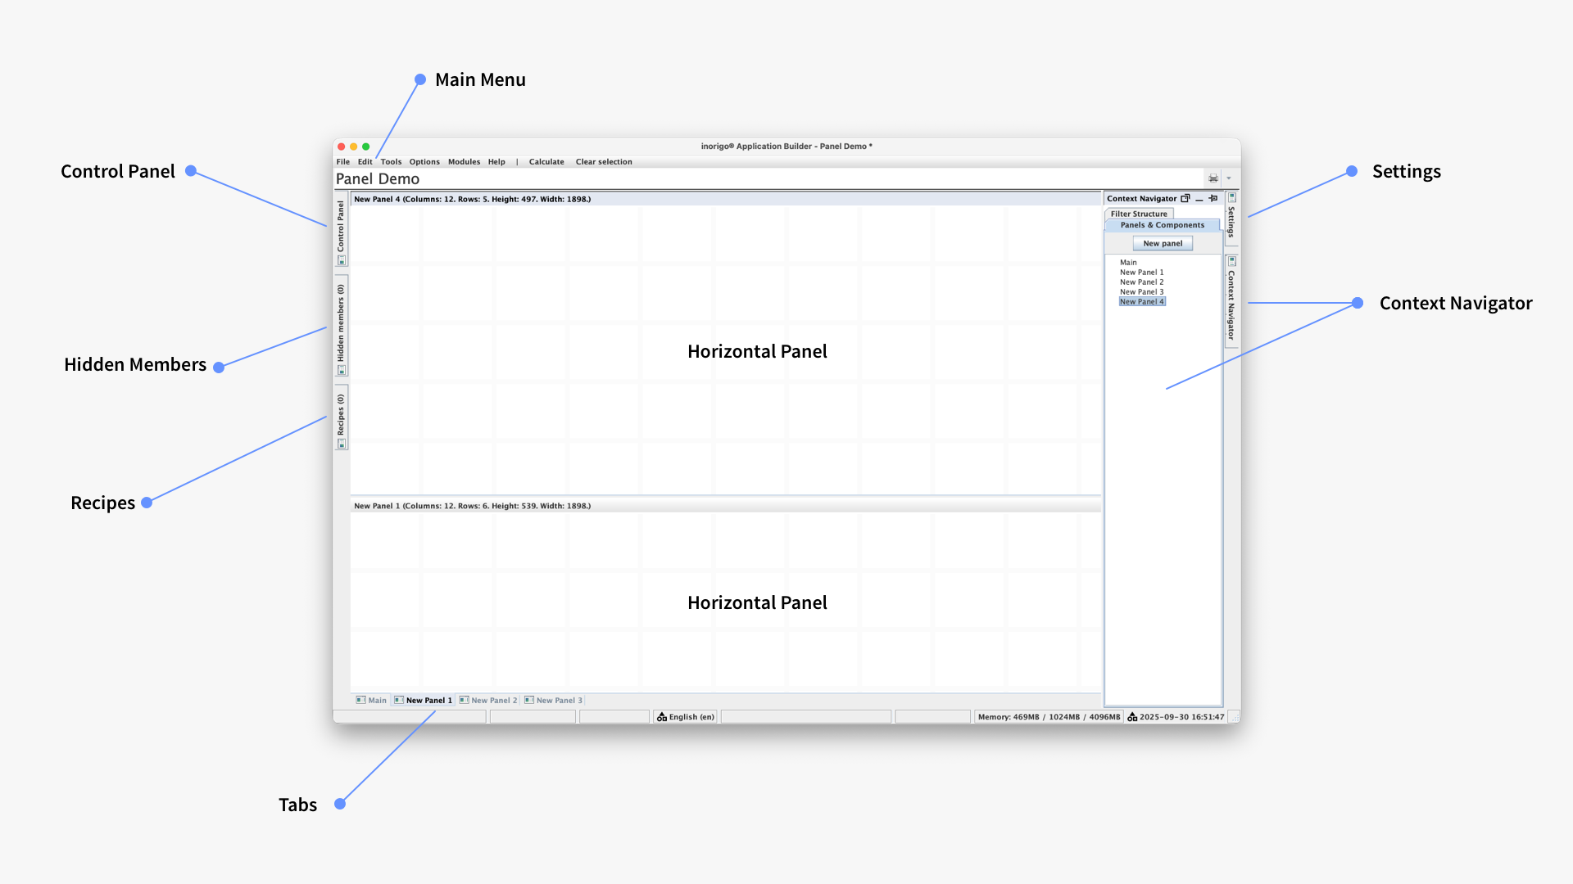Open the dropdown arrow beside printer icon

[1228, 178]
